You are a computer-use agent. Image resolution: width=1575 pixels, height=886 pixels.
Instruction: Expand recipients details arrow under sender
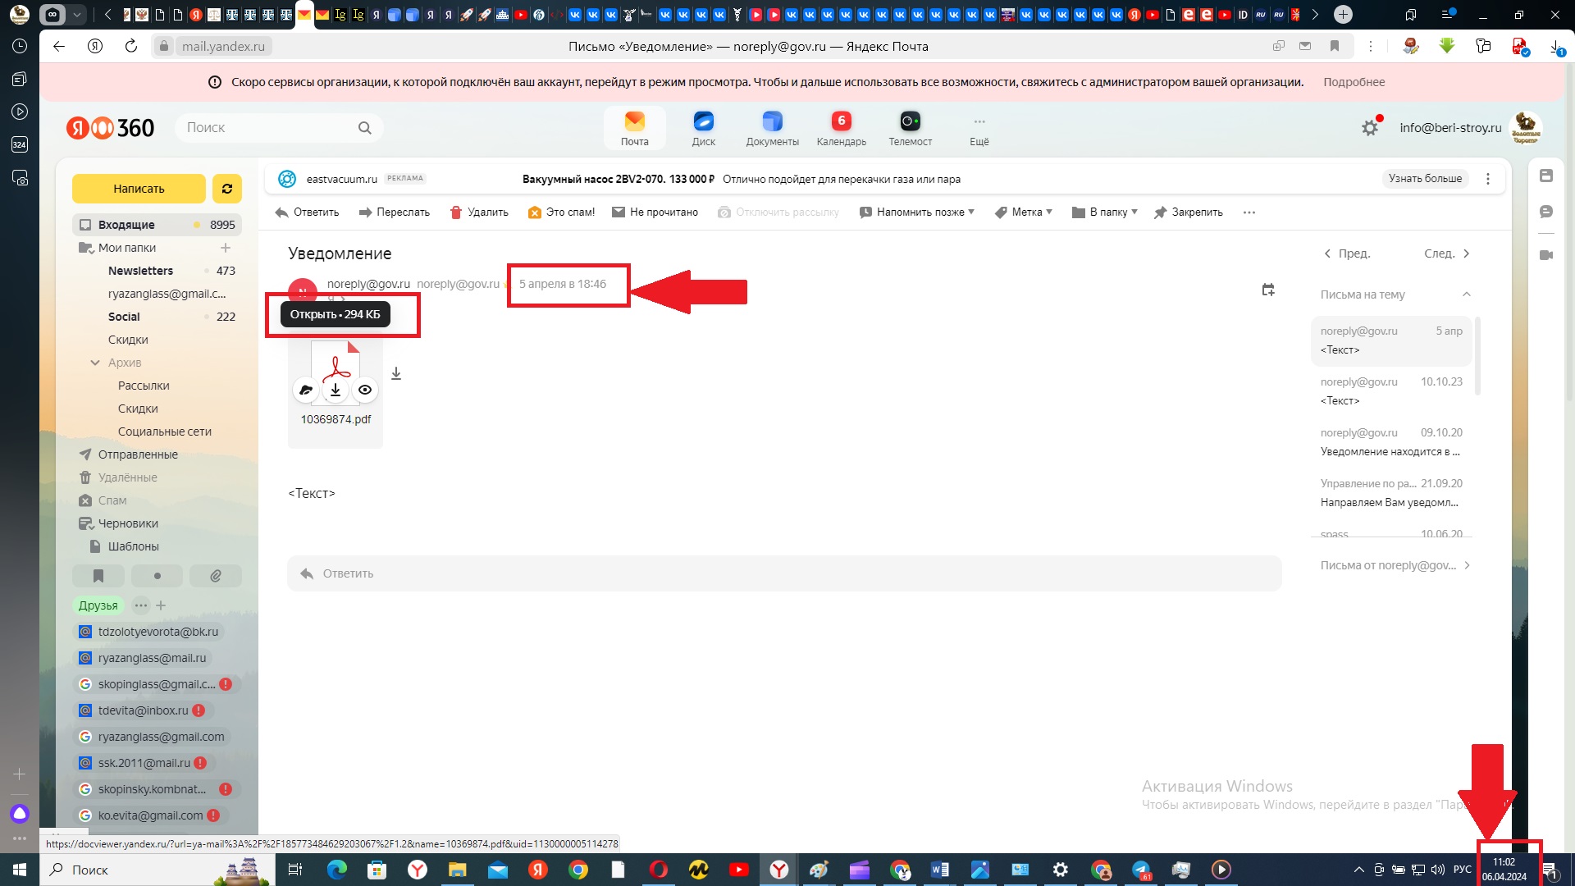coord(341,298)
